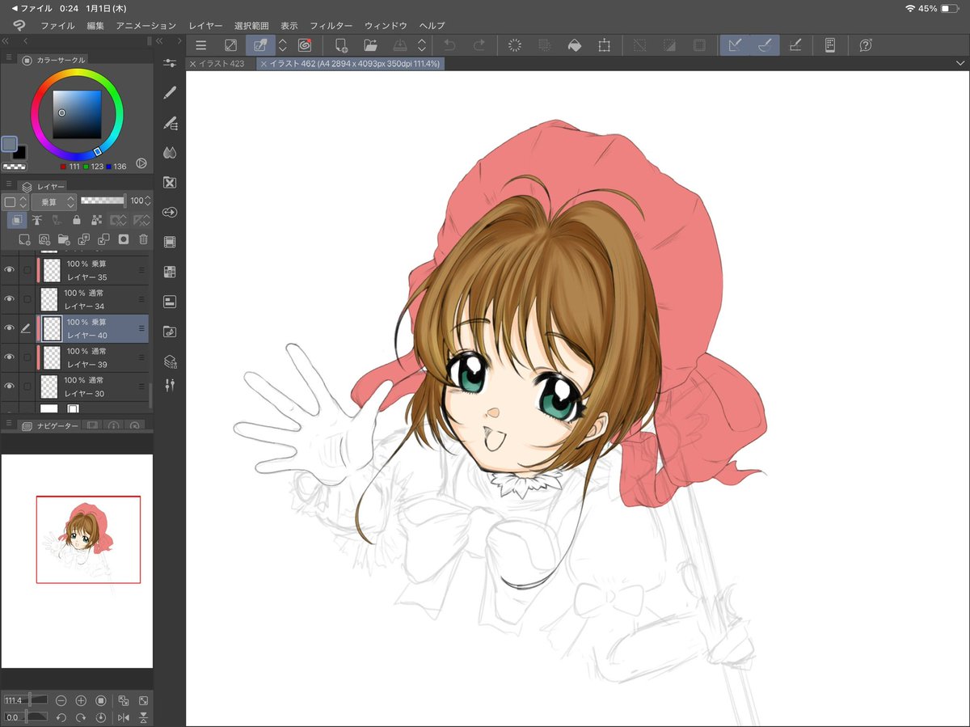Open the 編集 menu
This screenshot has width=970, height=727.
point(95,26)
